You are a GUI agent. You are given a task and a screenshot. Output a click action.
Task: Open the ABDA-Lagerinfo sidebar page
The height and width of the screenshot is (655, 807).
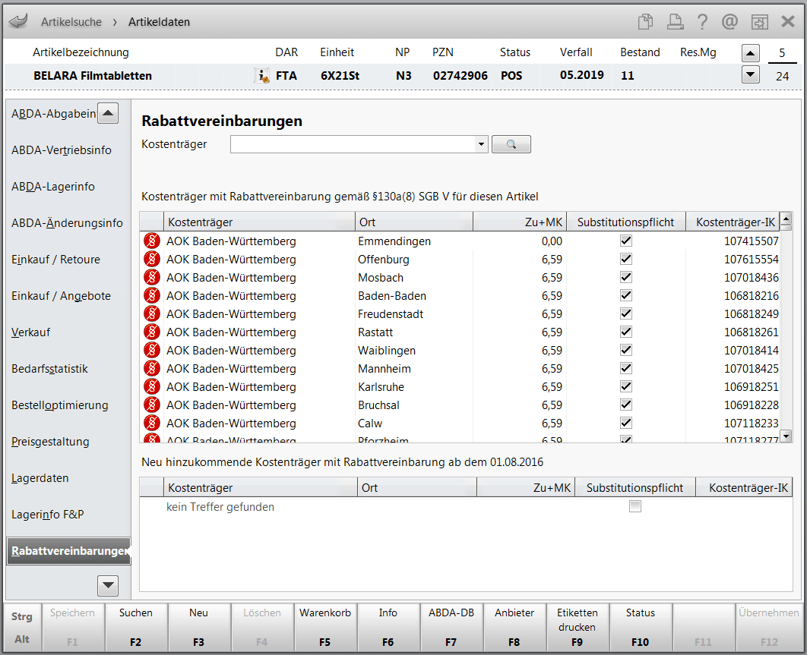point(53,187)
